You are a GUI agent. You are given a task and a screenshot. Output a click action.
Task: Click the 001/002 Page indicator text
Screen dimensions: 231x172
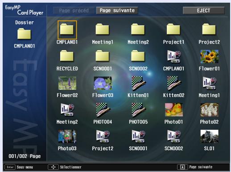point(25,156)
